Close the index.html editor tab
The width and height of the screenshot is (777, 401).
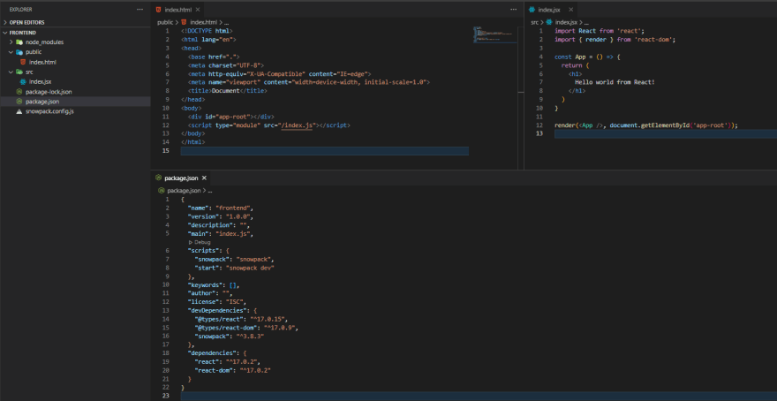tap(198, 10)
